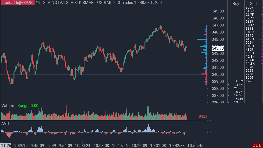
Task: Select the 41.0K sell order level
Action: [250, 39]
